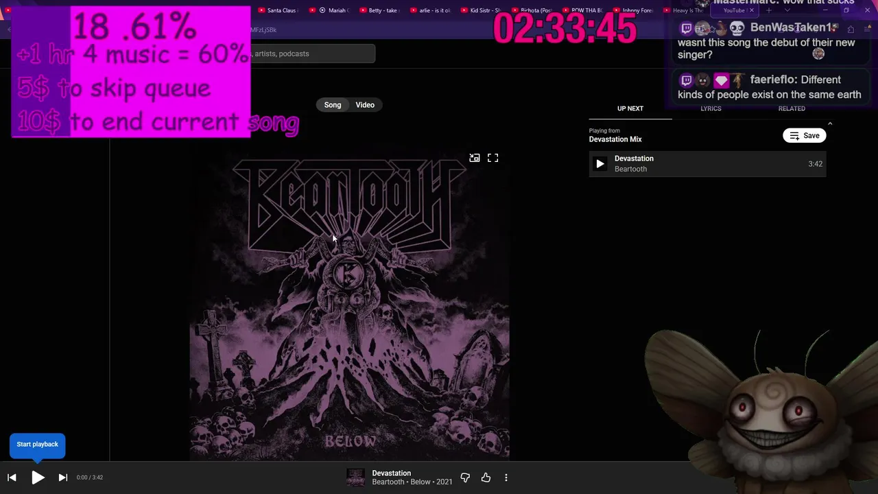Screen dimensions: 878x494
Task: Collapse the queue panel with chevron
Action: tap(830, 124)
